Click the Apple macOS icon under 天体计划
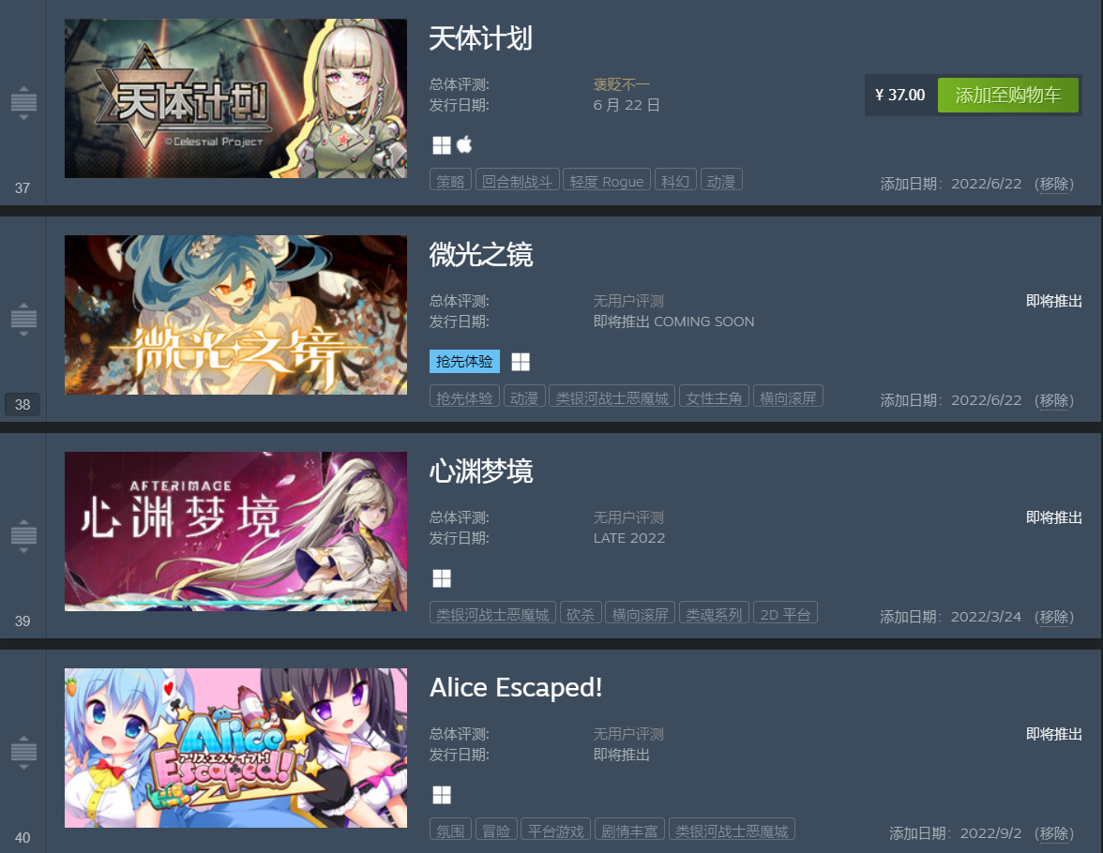 [464, 145]
